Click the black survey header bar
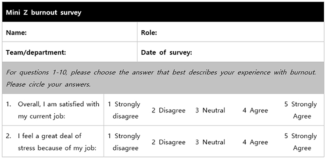 [163, 12]
